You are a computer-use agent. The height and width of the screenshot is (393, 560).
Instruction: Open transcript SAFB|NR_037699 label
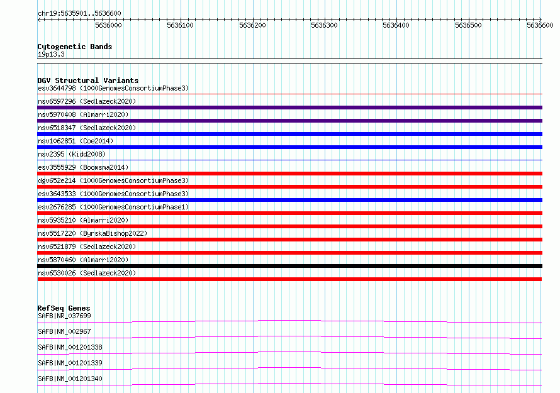(64, 316)
